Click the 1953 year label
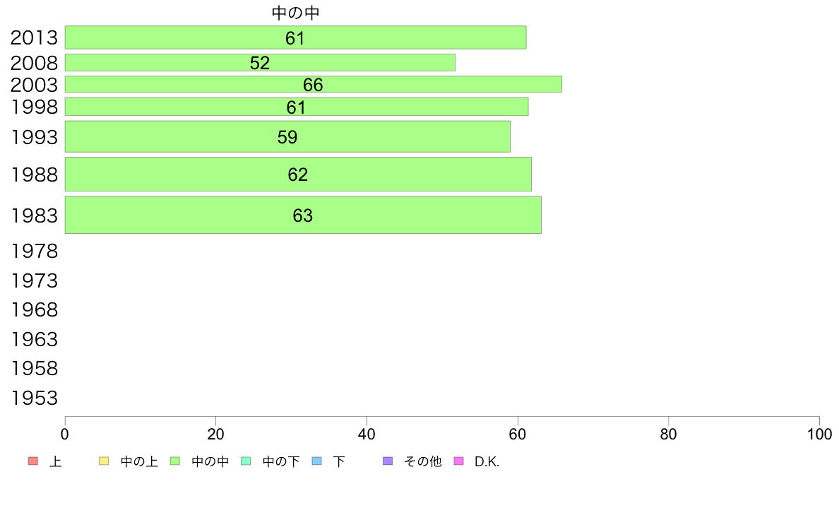Image resolution: width=839 pixels, height=520 pixels. (34, 398)
